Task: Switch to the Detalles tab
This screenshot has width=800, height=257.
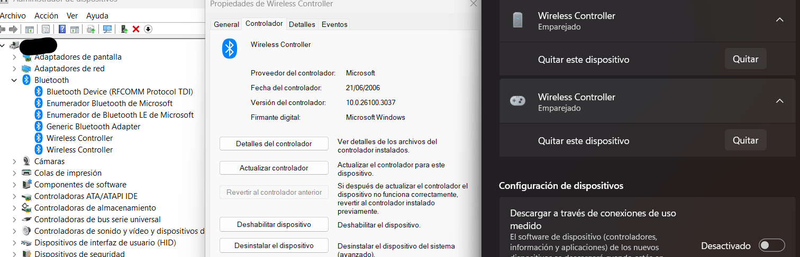Action: coord(302,24)
